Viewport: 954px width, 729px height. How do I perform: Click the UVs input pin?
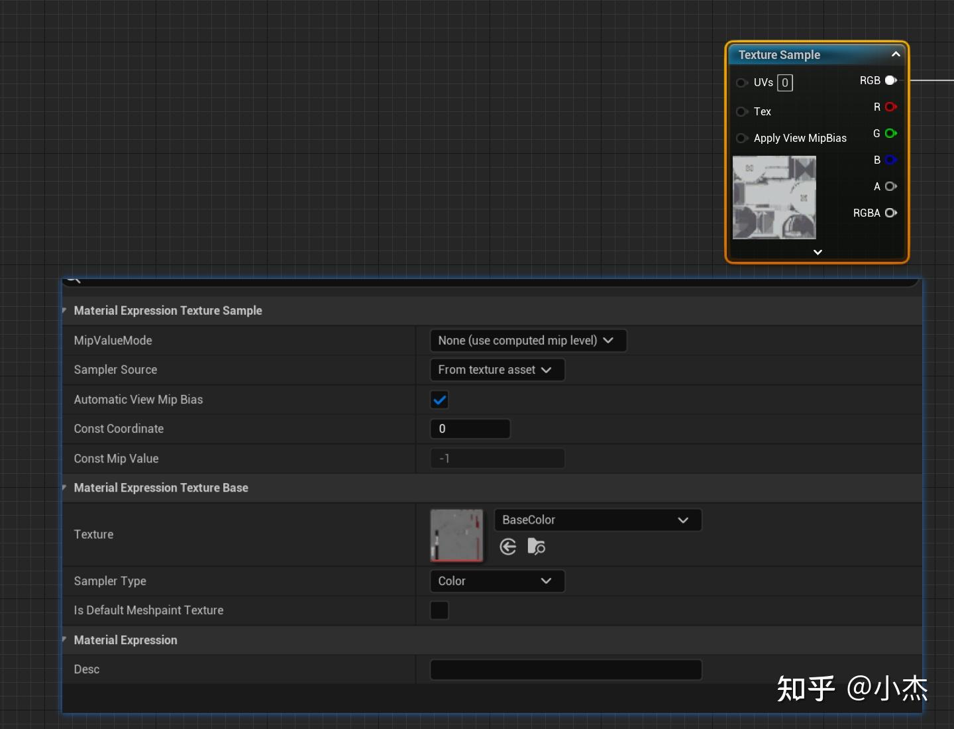[x=741, y=83]
